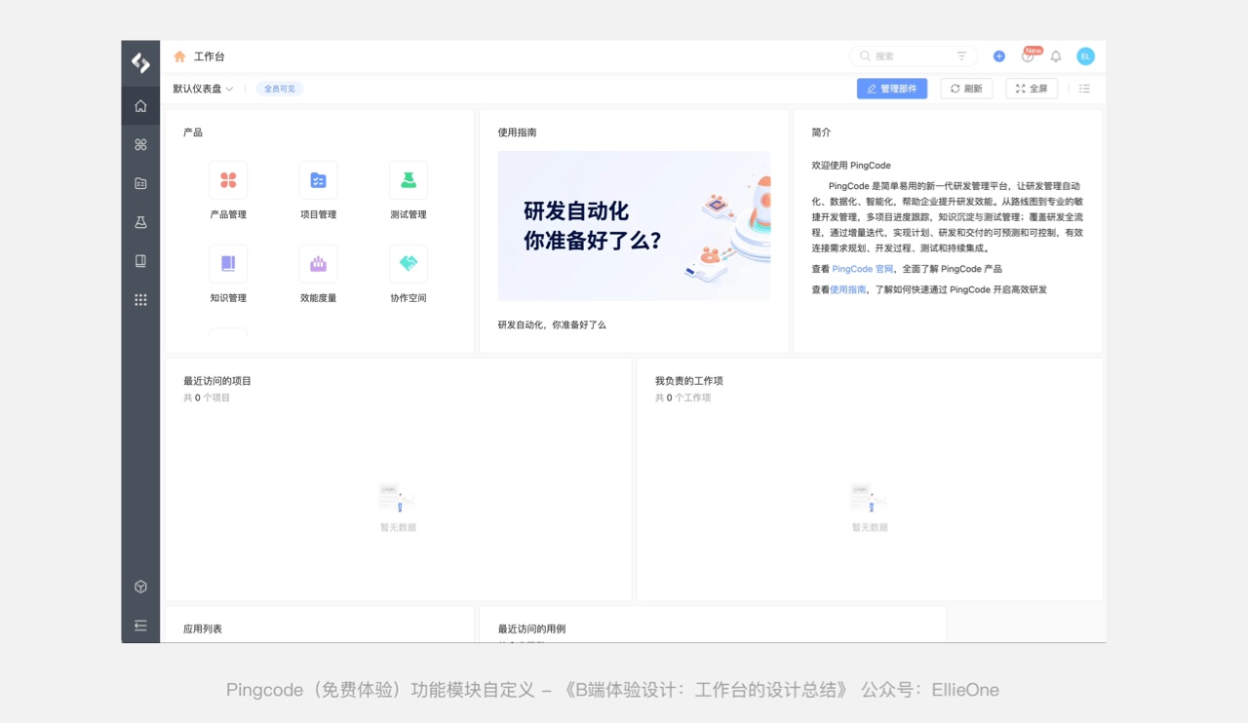Image resolution: width=1248 pixels, height=723 pixels.
Task: Open the knowledge base from the sidebar book icon
Action: (x=140, y=261)
